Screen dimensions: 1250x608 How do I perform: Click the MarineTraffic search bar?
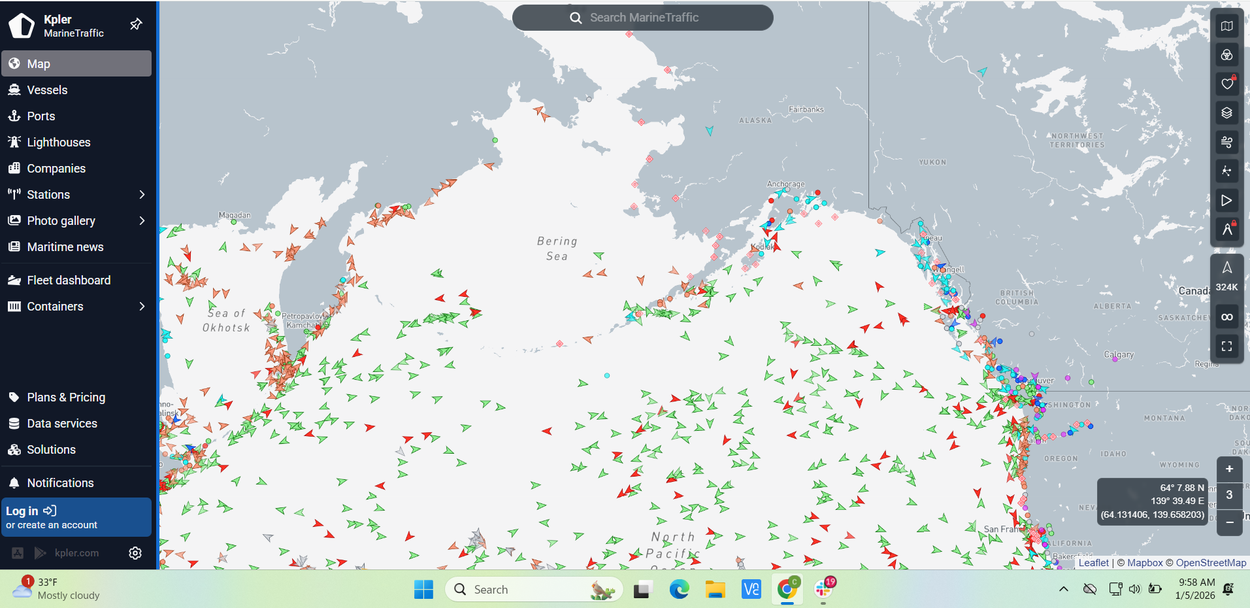coord(642,17)
